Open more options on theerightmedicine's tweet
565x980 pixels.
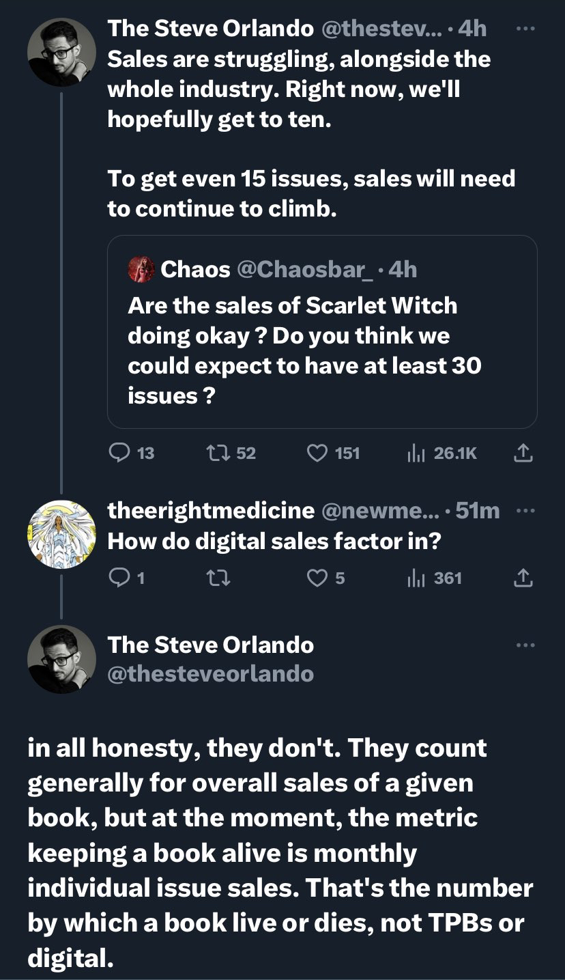point(525,510)
